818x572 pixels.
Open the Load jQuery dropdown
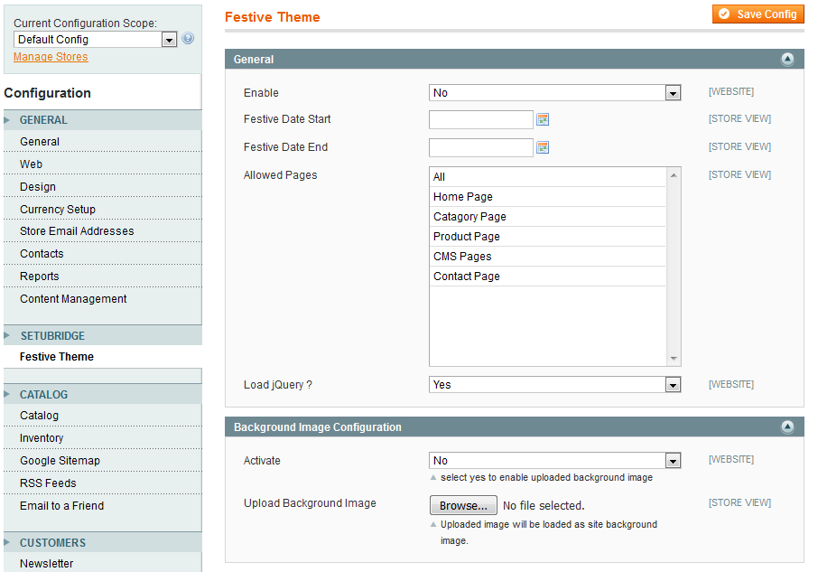(554, 385)
